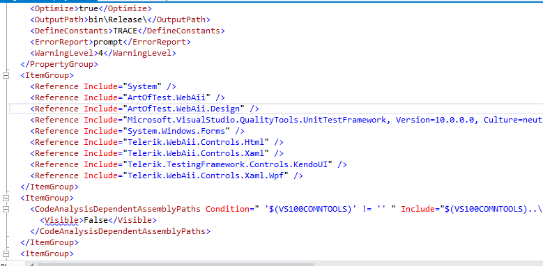This screenshot has height=266, width=543.
Task: Click the '$(VS100COMNTOOLS)' condition string
Action: 311,209
